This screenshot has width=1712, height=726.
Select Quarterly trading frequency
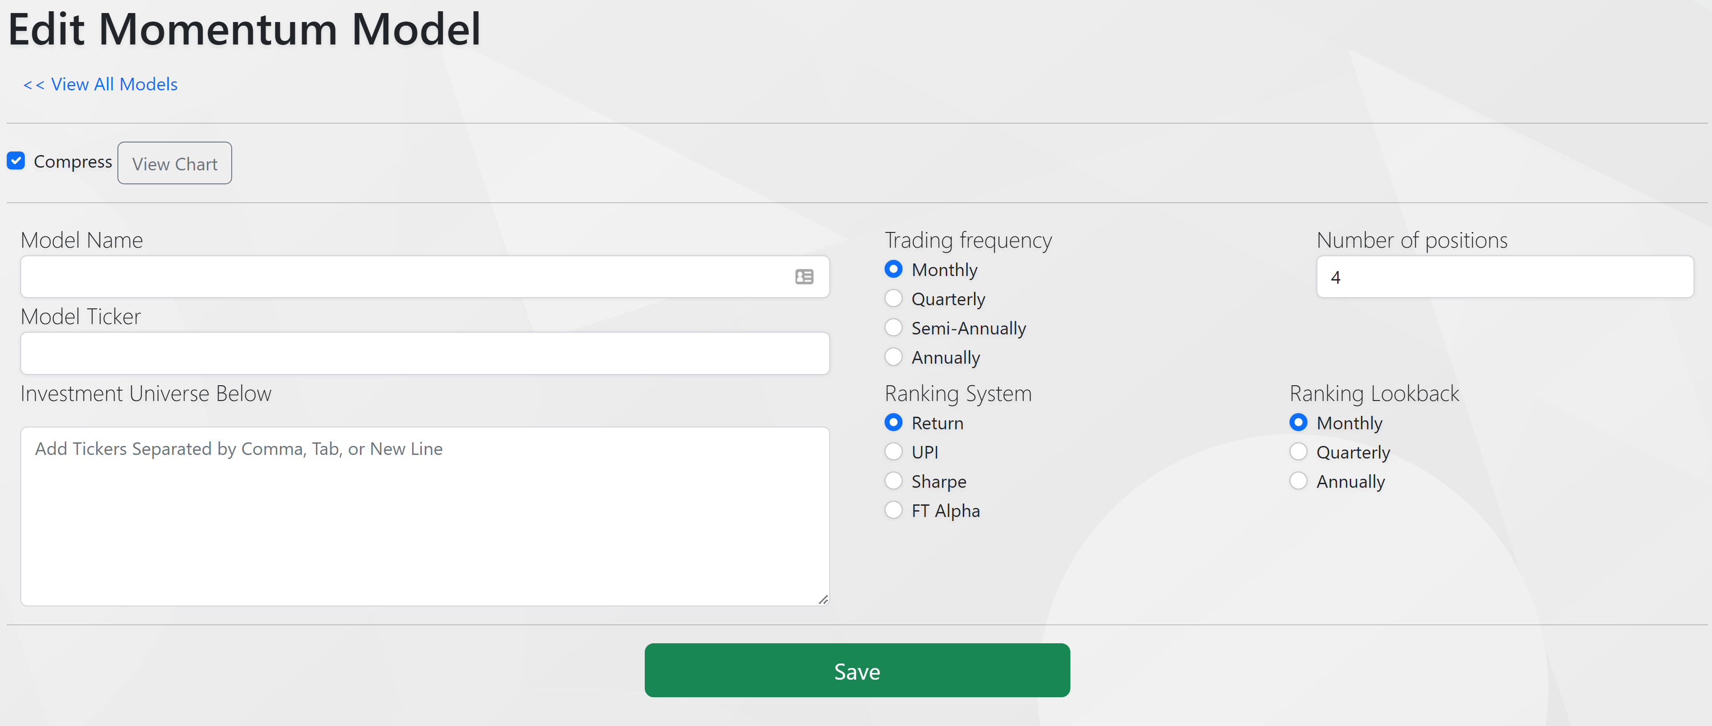pos(893,298)
